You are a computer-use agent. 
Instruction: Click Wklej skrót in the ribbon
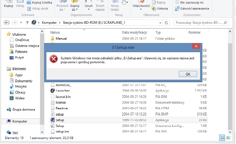point(38,9)
